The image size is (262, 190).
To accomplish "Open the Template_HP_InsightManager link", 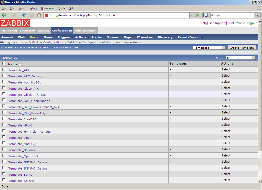I will (30, 132).
